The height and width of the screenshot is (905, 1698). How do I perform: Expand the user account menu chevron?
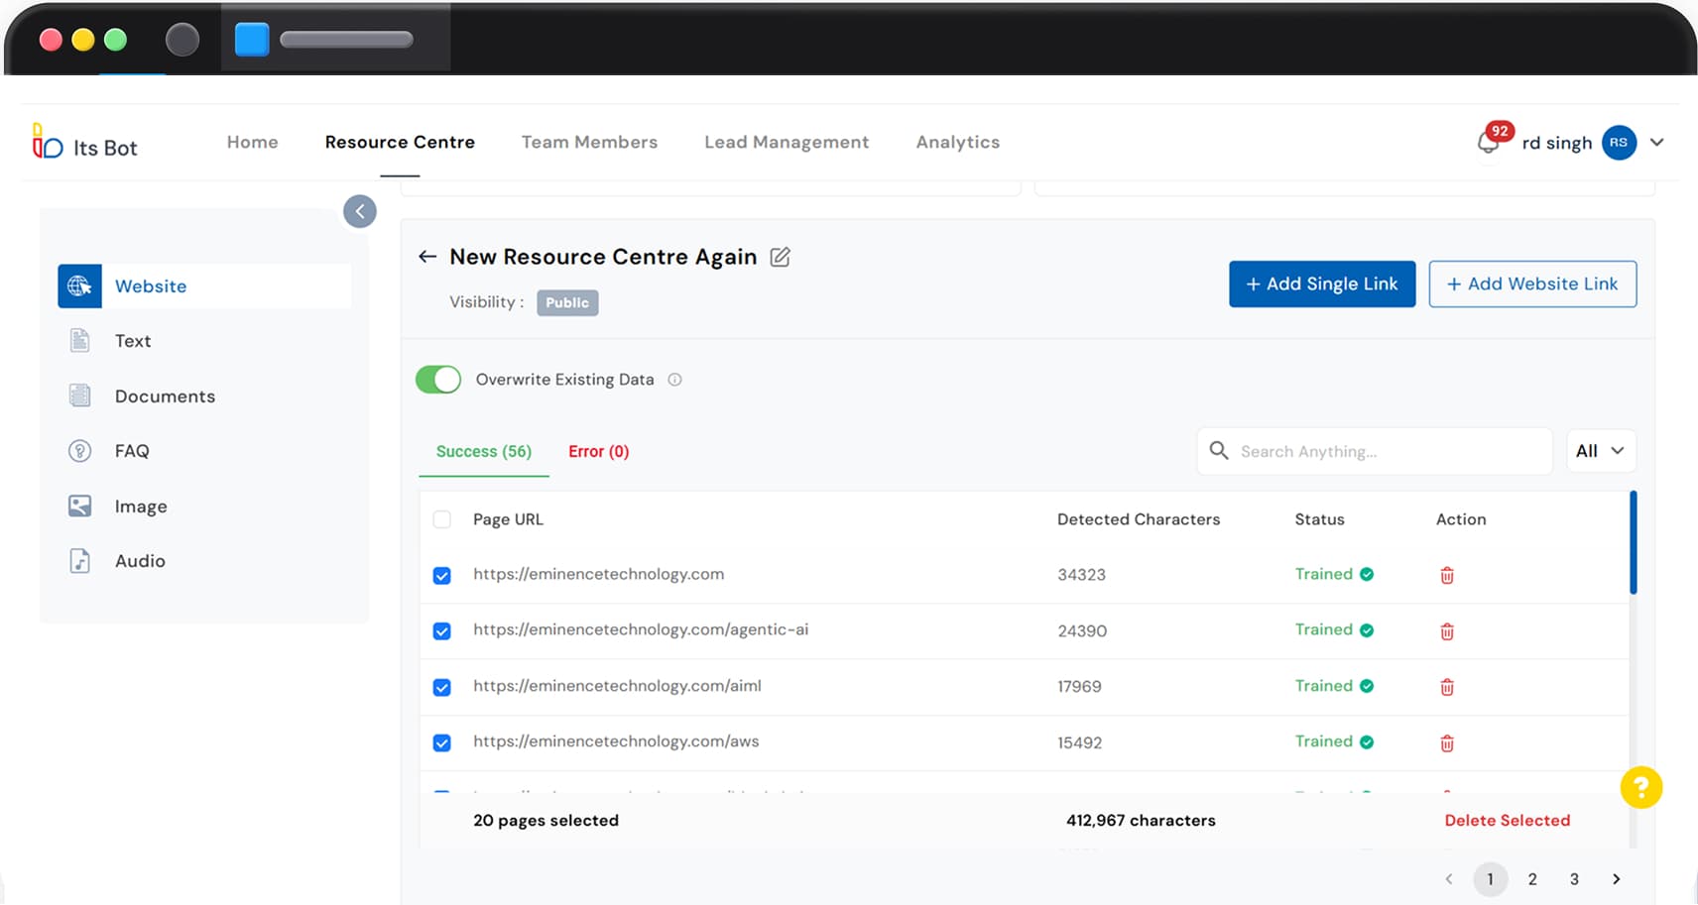pos(1657,143)
